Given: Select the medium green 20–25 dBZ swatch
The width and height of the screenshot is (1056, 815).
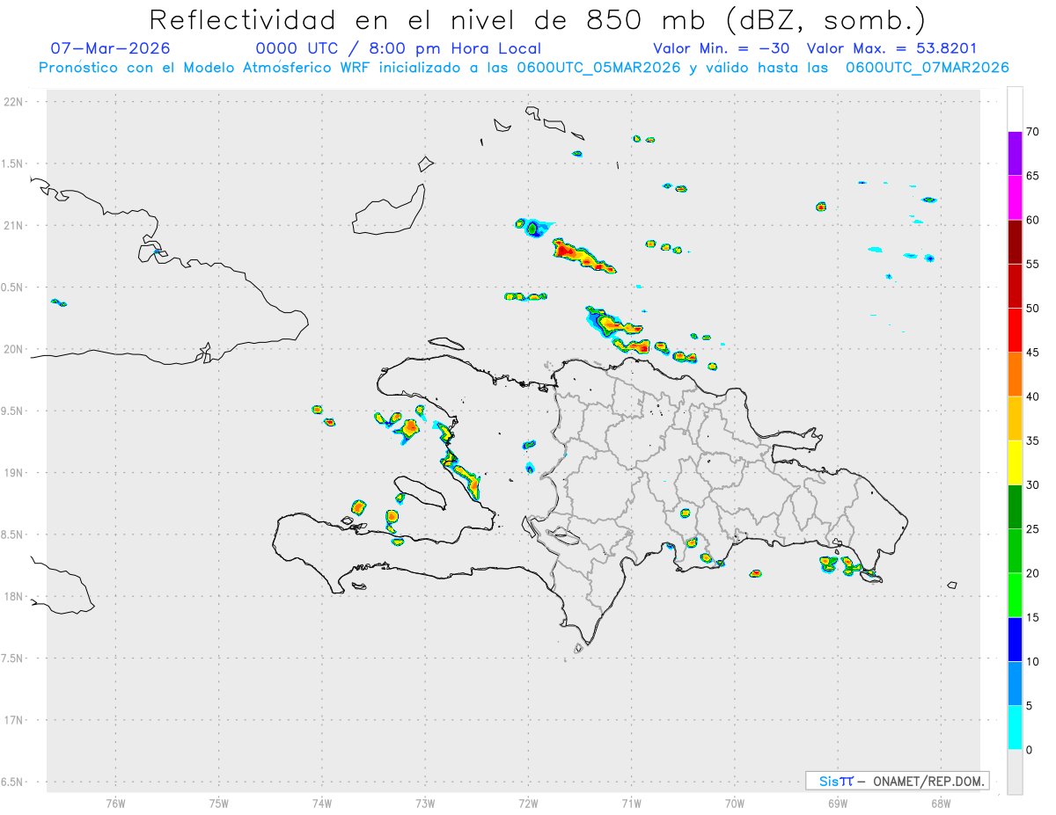Looking at the screenshot, I should coord(1015,551).
